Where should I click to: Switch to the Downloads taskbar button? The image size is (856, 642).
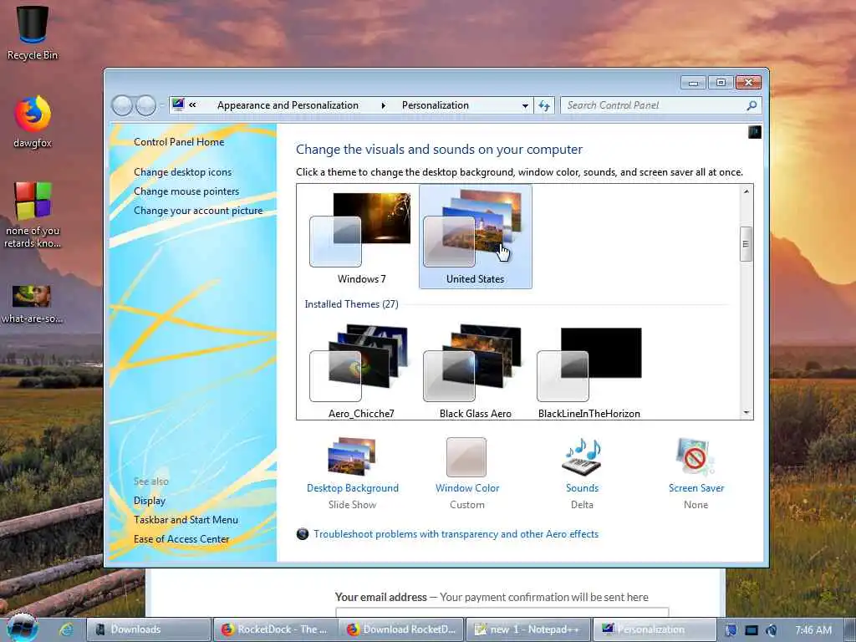(x=149, y=629)
